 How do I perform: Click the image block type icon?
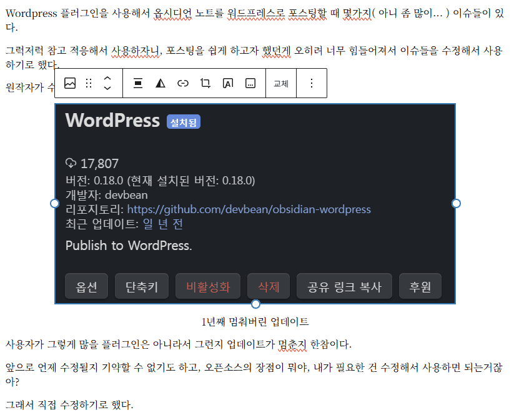[70, 83]
